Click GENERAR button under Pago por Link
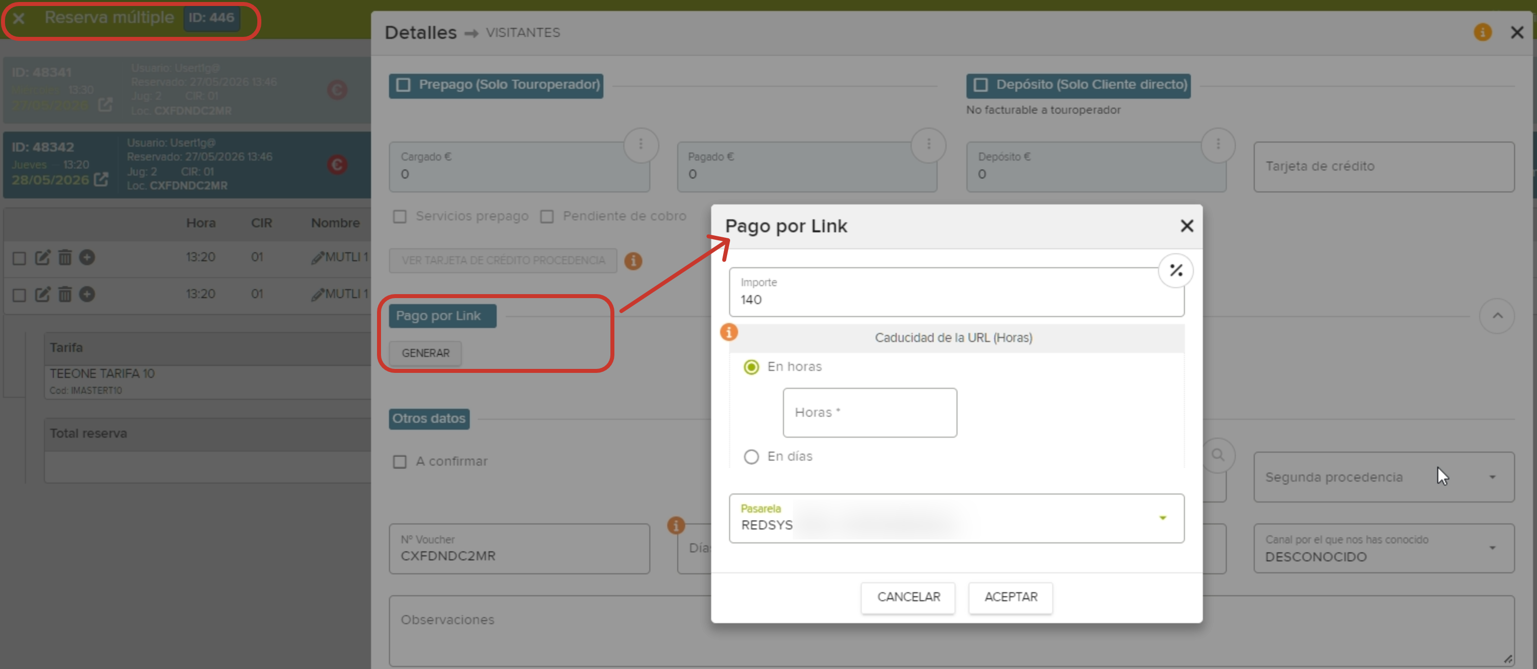Viewport: 1537px width, 669px height. coord(425,353)
